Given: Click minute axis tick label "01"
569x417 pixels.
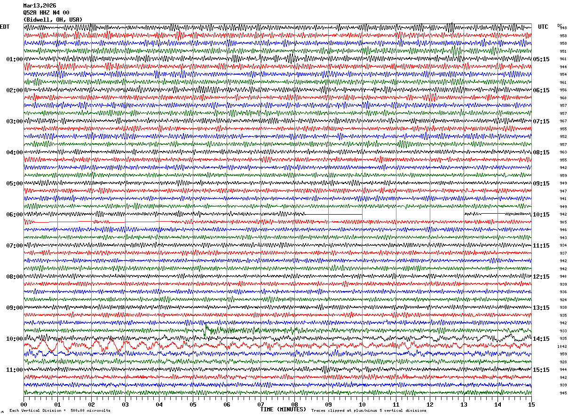Looking at the screenshot, I should click(57, 404).
